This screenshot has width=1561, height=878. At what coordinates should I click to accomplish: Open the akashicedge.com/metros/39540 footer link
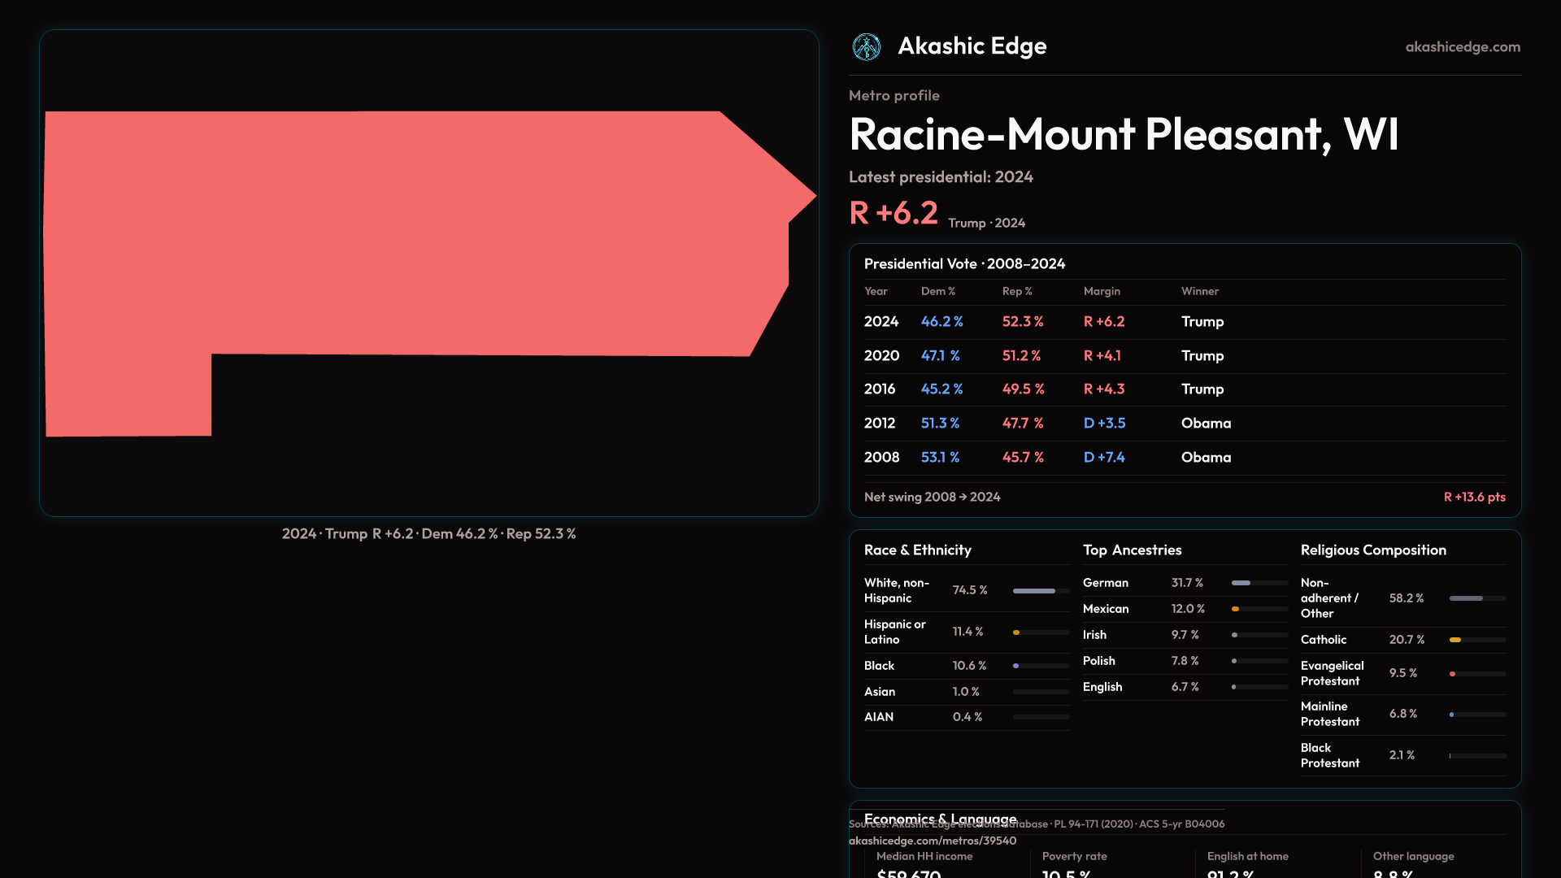(933, 841)
